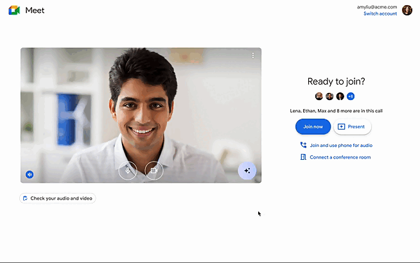Click the +8 more participants badge
Viewport: 420px width, 263px height.
click(x=351, y=96)
